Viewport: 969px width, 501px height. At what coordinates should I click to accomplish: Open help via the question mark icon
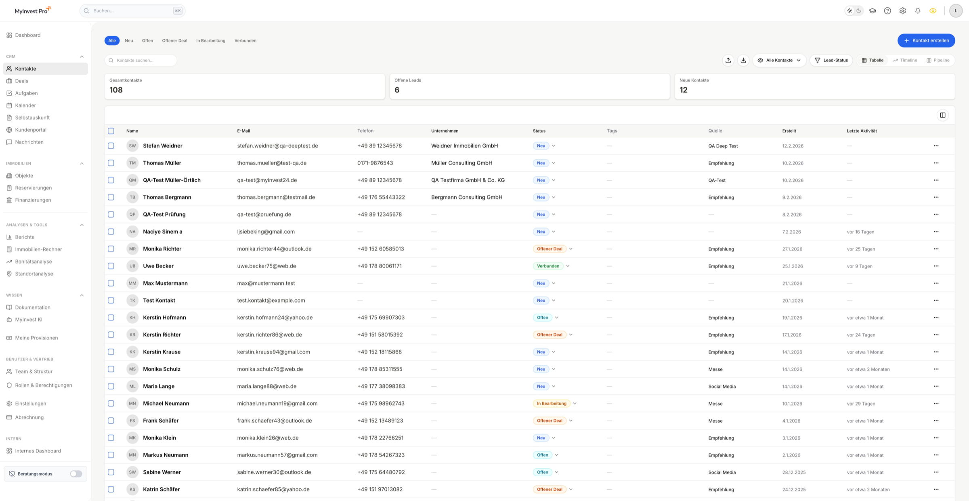pyautogui.click(x=887, y=11)
